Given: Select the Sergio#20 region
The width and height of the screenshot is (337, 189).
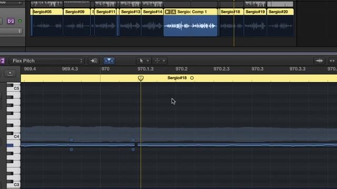Looking at the screenshot, I should click(x=280, y=22).
